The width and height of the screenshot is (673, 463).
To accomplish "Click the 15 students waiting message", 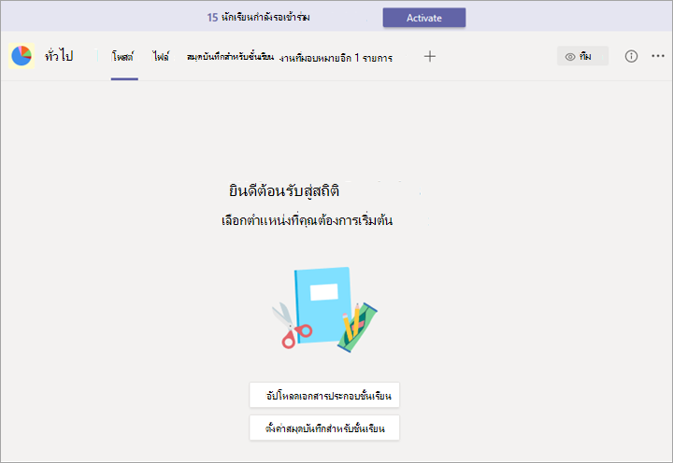I will [258, 17].
